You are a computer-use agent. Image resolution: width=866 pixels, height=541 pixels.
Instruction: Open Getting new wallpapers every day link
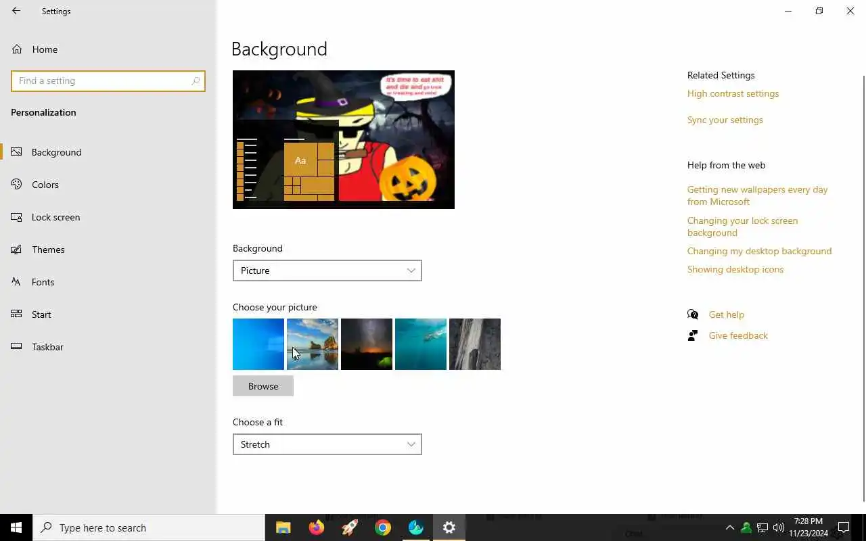758,195
